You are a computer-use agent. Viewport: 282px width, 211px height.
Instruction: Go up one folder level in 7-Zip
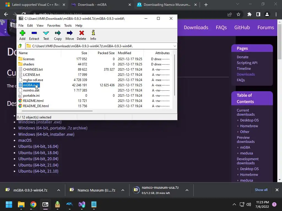pos(20,46)
